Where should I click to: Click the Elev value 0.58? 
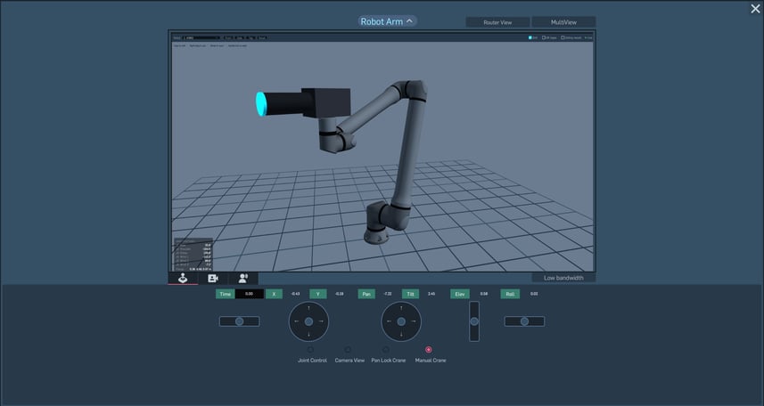point(484,294)
